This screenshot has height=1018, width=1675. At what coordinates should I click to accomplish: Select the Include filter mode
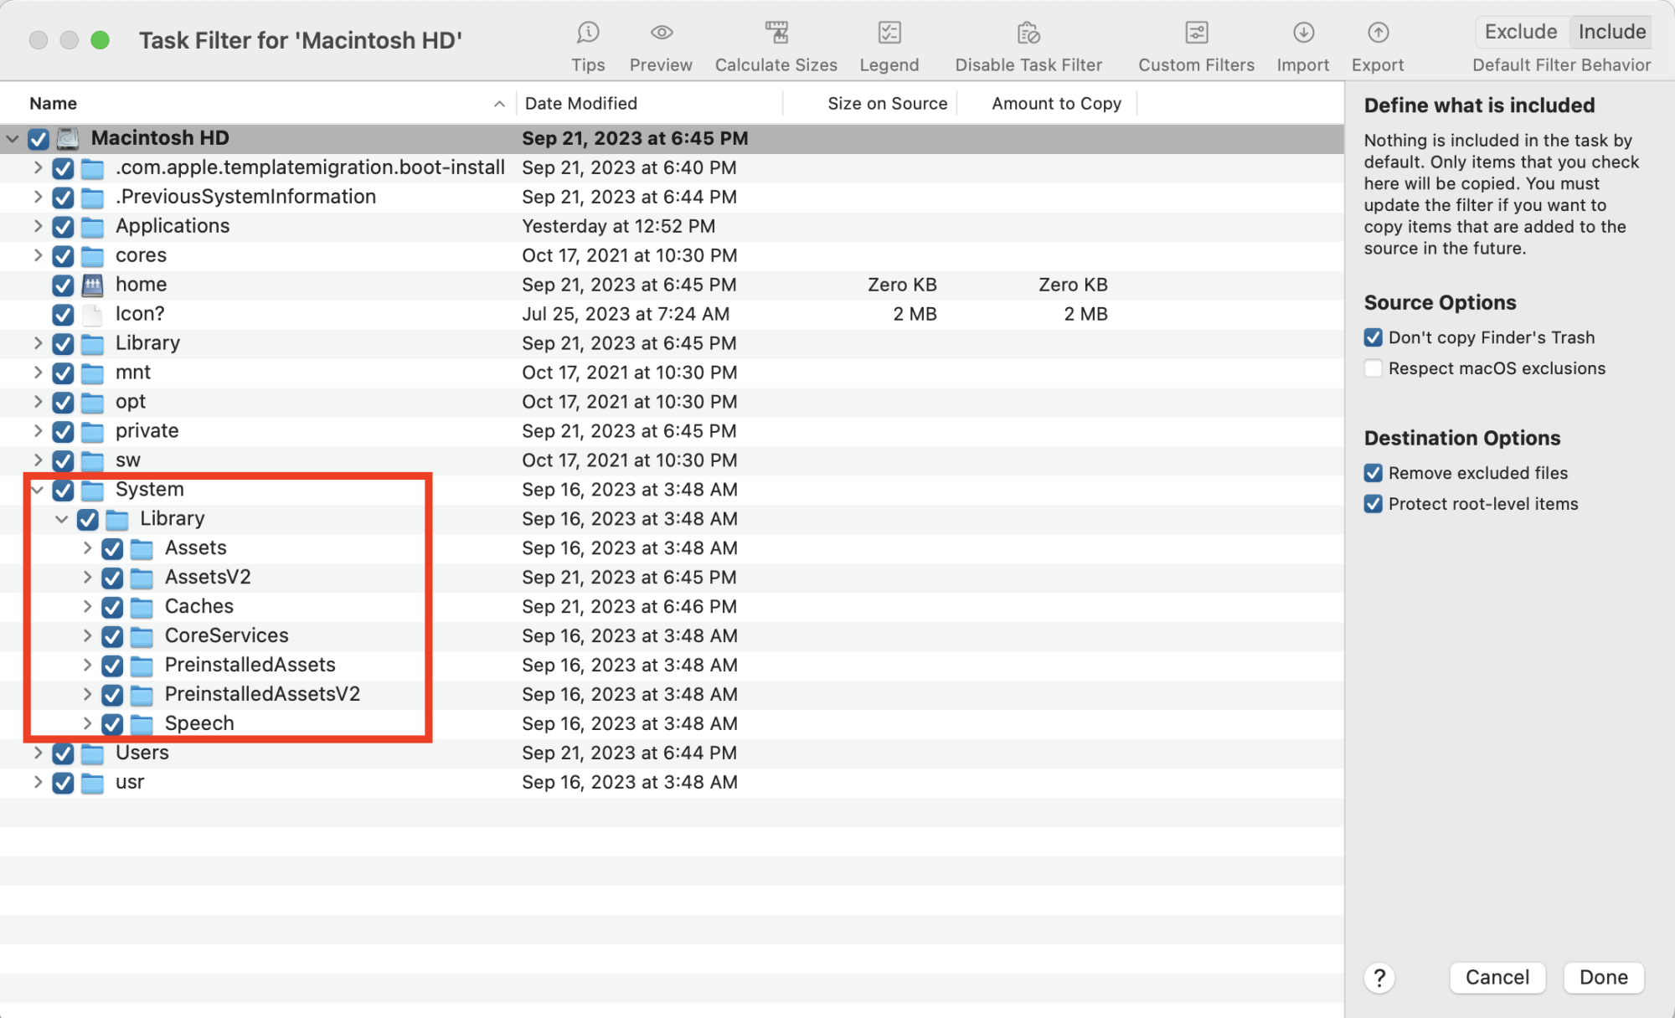click(x=1610, y=31)
